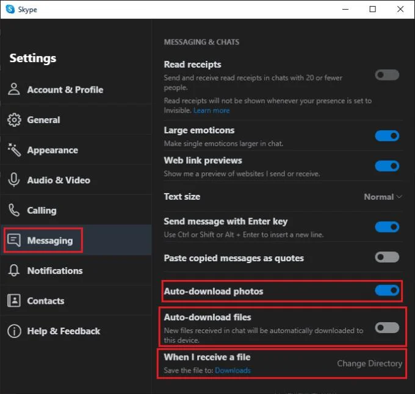The height and width of the screenshot is (394, 415).
Task: Click the "When I receive a file" label
Action: coord(207,357)
